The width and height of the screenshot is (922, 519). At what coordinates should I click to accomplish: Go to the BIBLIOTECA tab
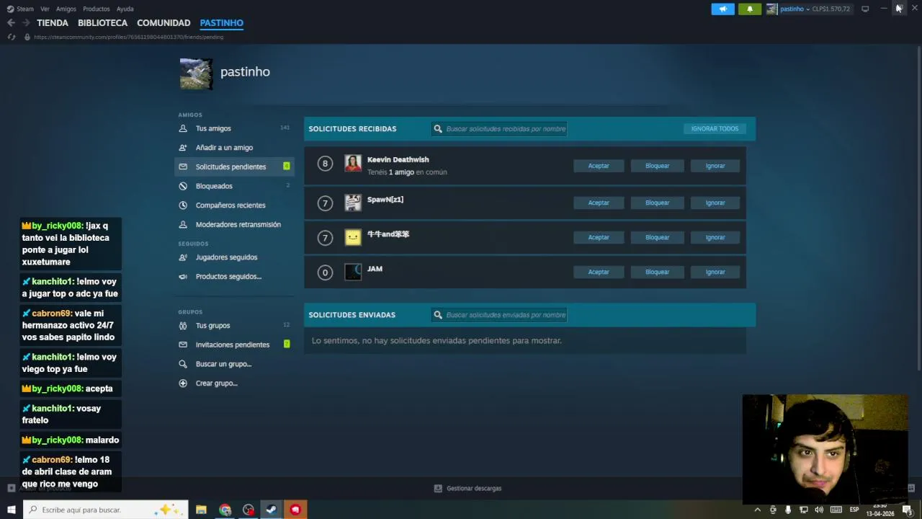coord(102,23)
